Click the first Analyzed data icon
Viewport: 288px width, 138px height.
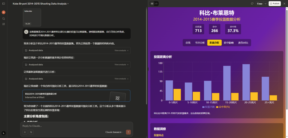(26, 50)
